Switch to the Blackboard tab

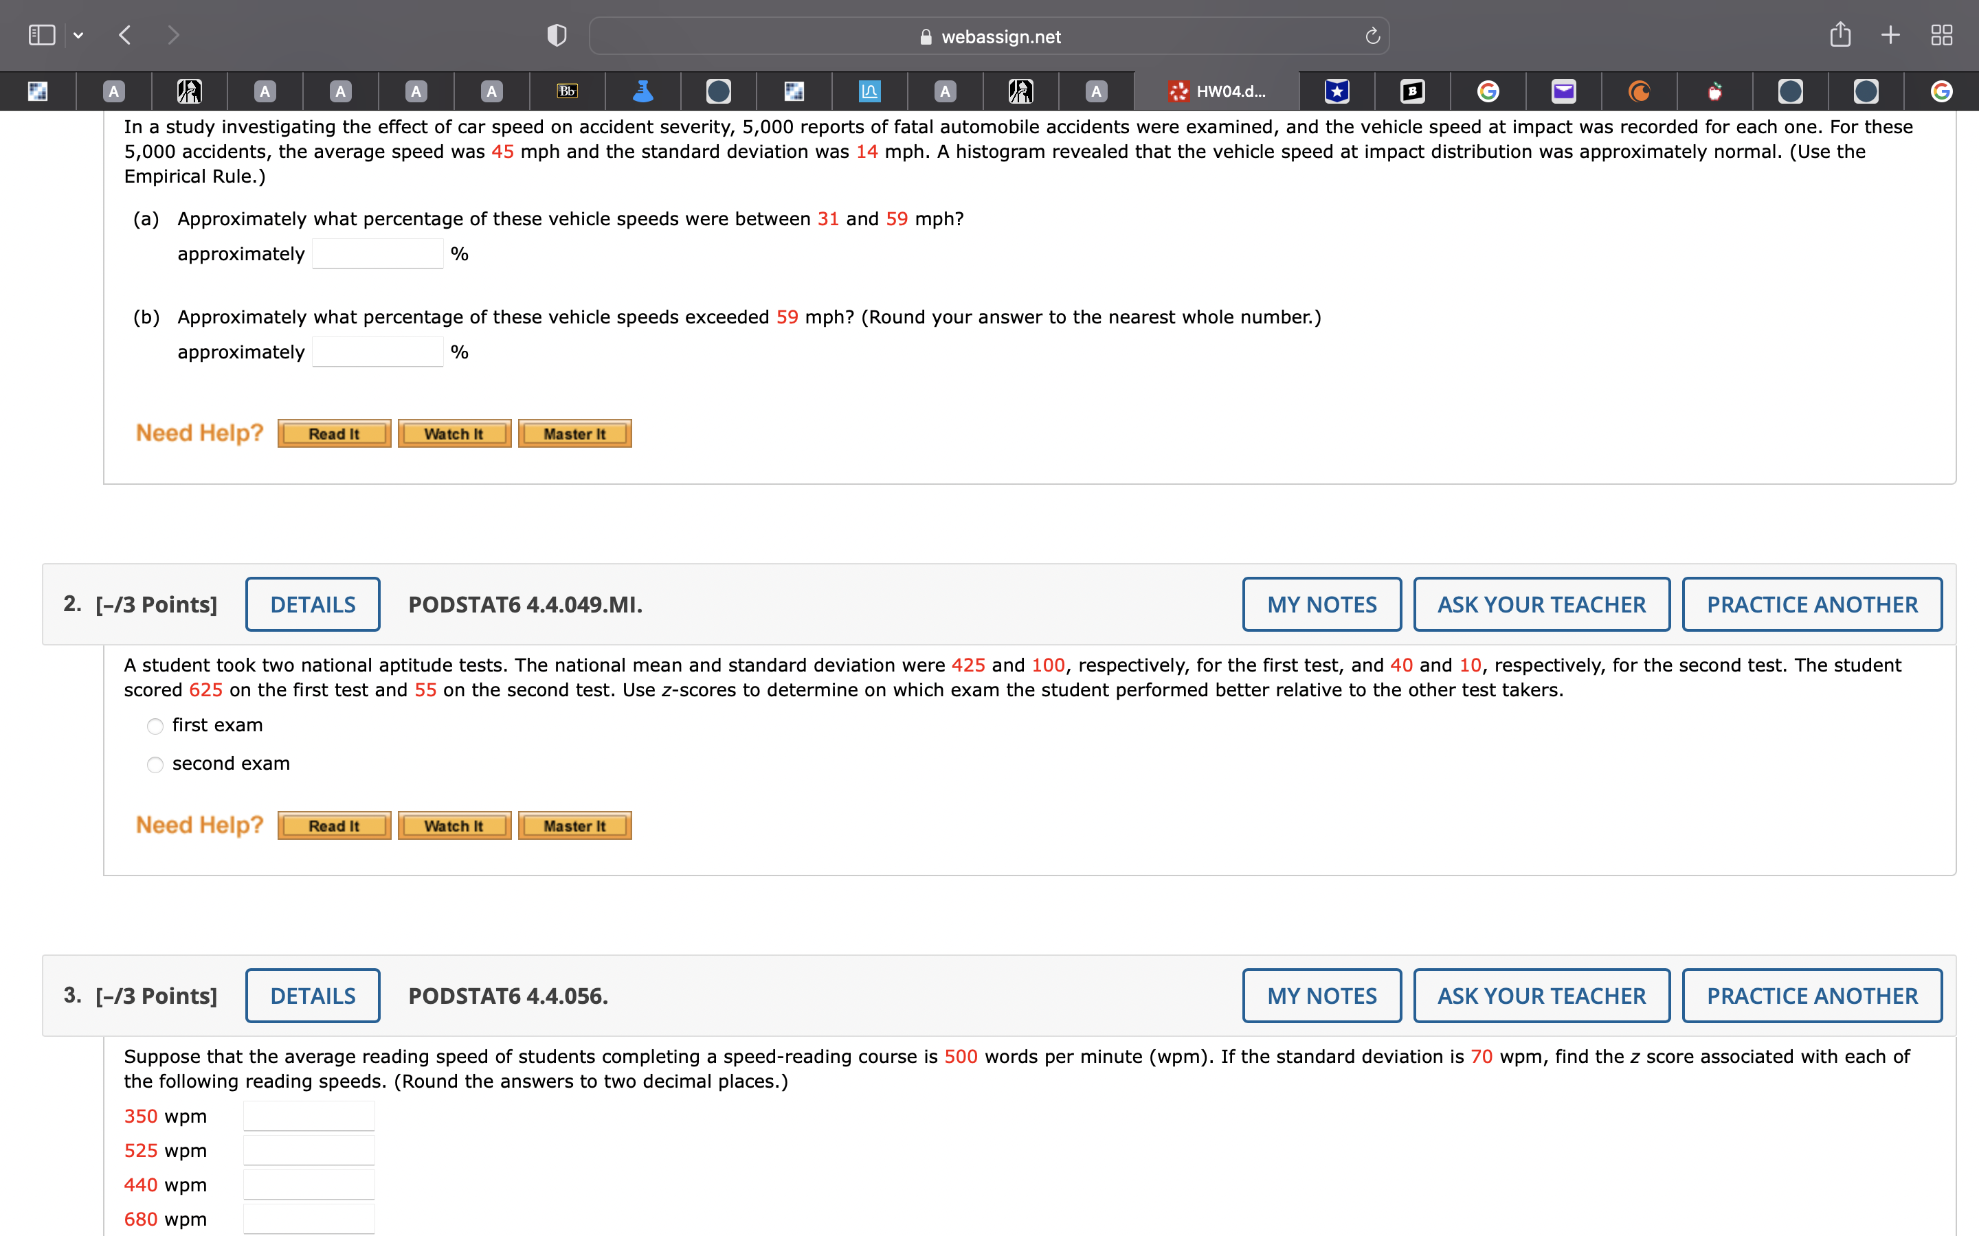569,91
